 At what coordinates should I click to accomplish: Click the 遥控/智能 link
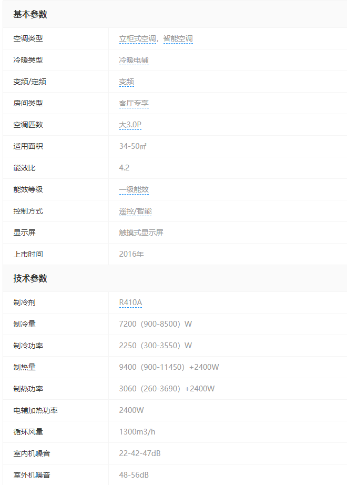tap(135, 211)
